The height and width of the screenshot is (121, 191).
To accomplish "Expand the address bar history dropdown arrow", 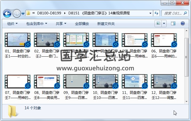I will [x=150, y=13].
